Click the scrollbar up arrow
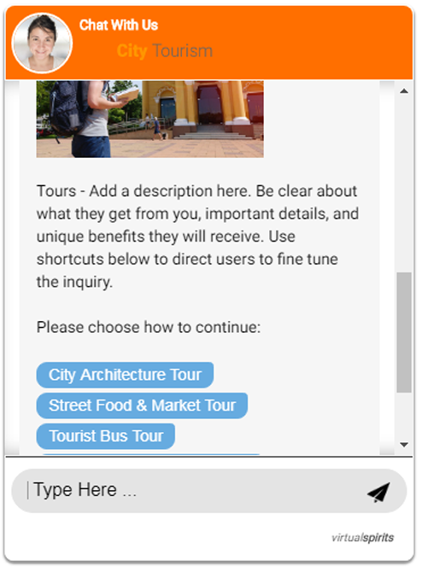 (404, 90)
